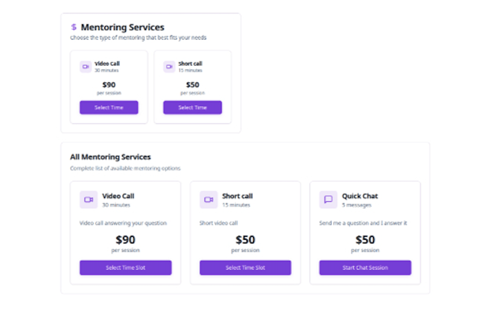Select the Video Call camera icon in top card
Screen dimensions: 490x309
point(85,67)
